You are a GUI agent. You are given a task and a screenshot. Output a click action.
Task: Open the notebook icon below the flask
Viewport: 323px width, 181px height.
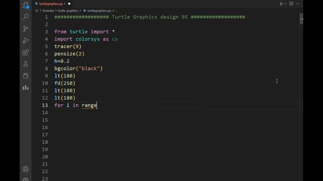26,76
